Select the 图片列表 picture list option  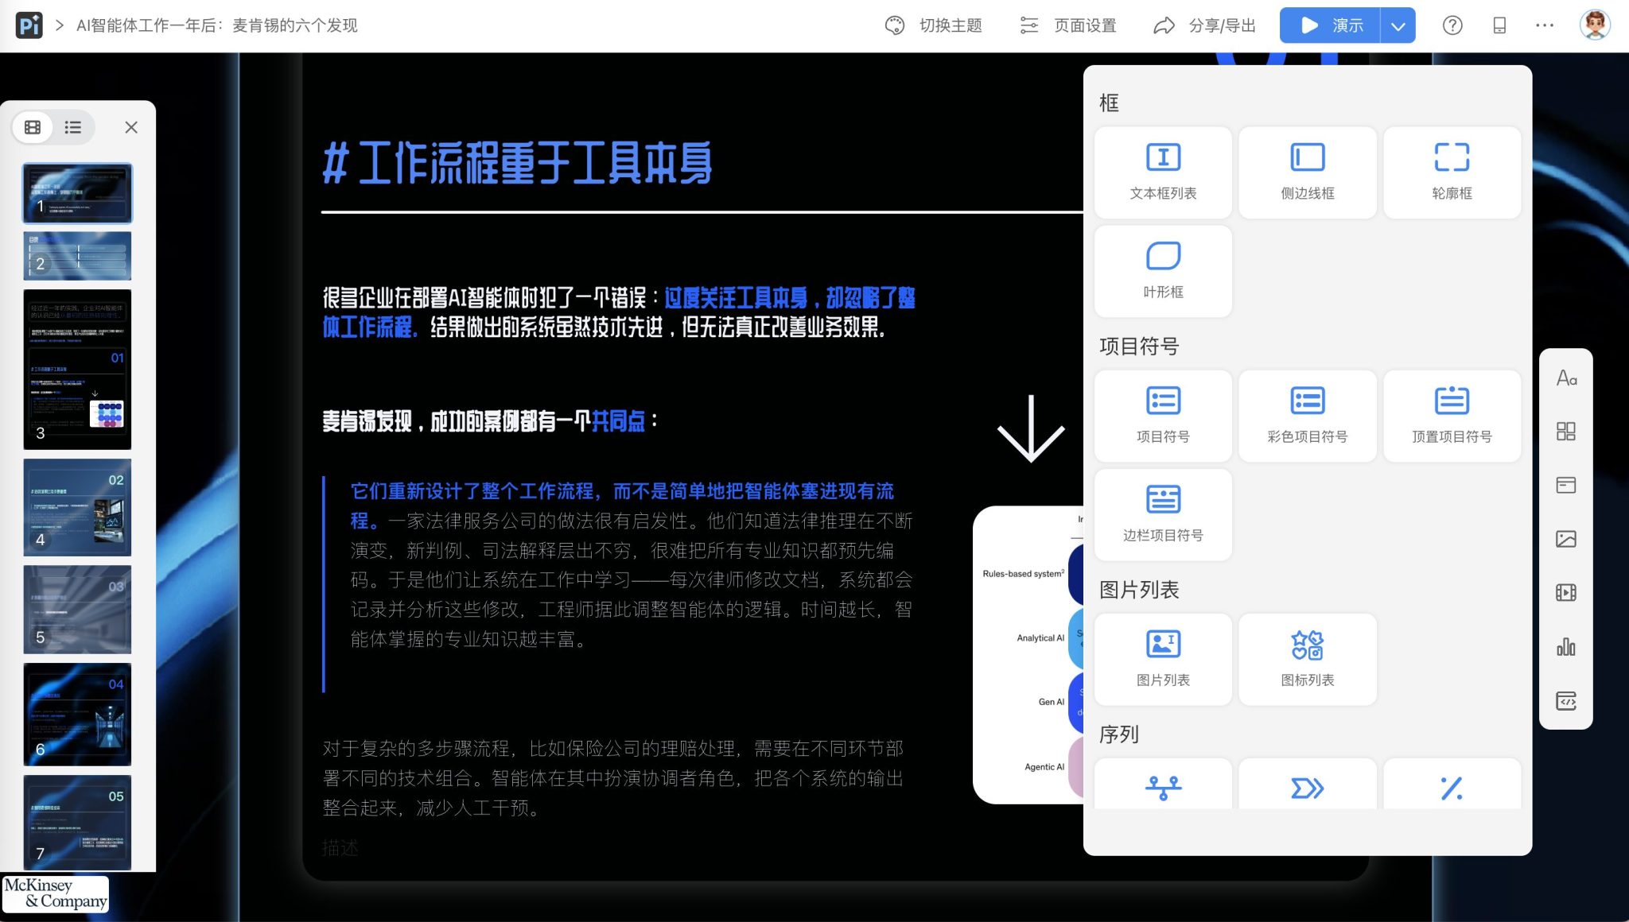[1162, 658]
